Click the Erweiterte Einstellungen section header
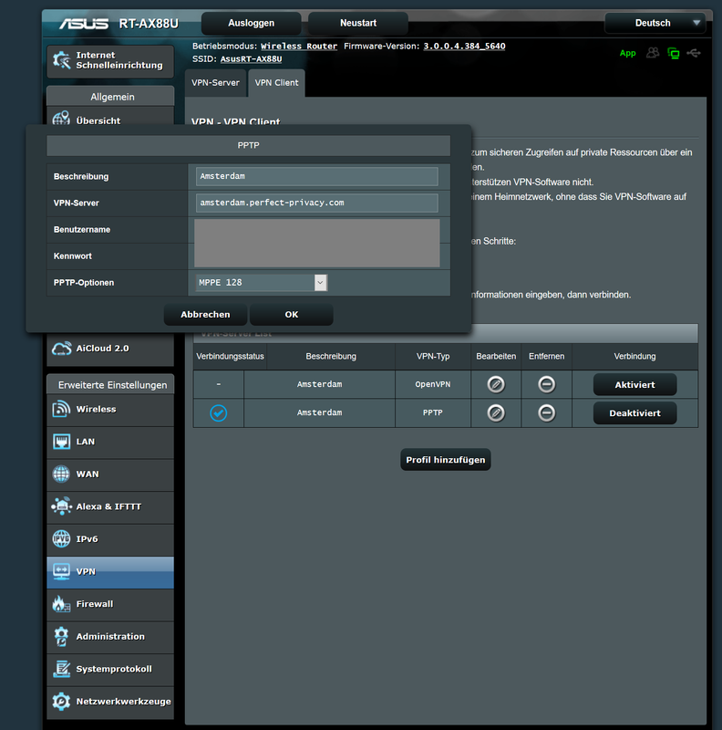Screen dimensions: 722x730 (x=110, y=385)
